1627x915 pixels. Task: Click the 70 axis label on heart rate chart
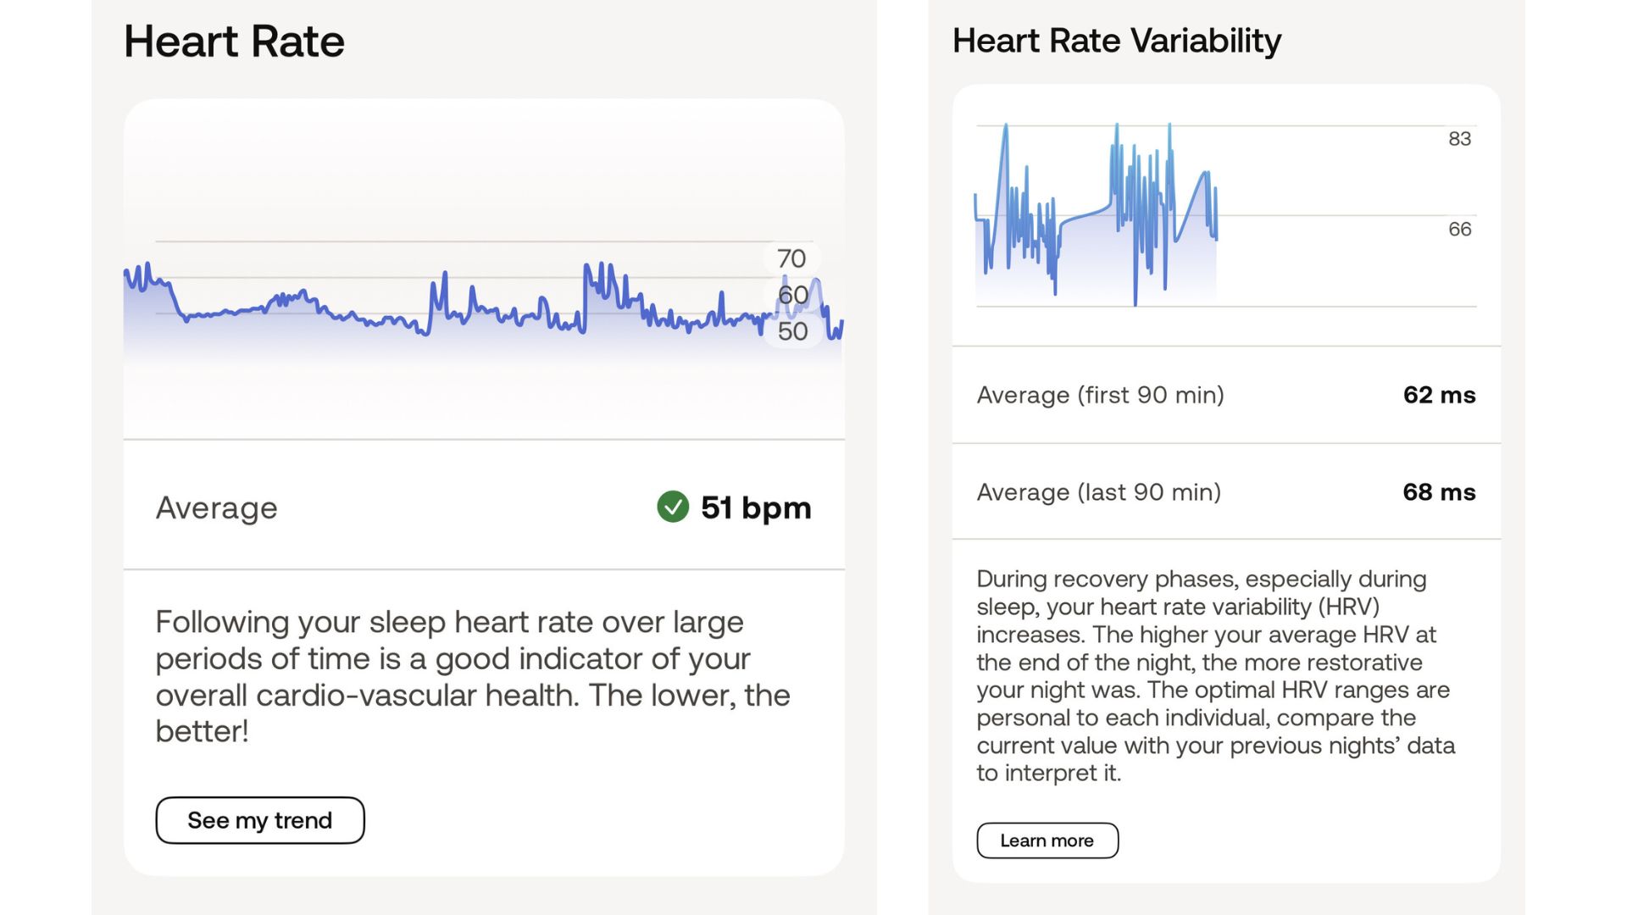click(791, 258)
